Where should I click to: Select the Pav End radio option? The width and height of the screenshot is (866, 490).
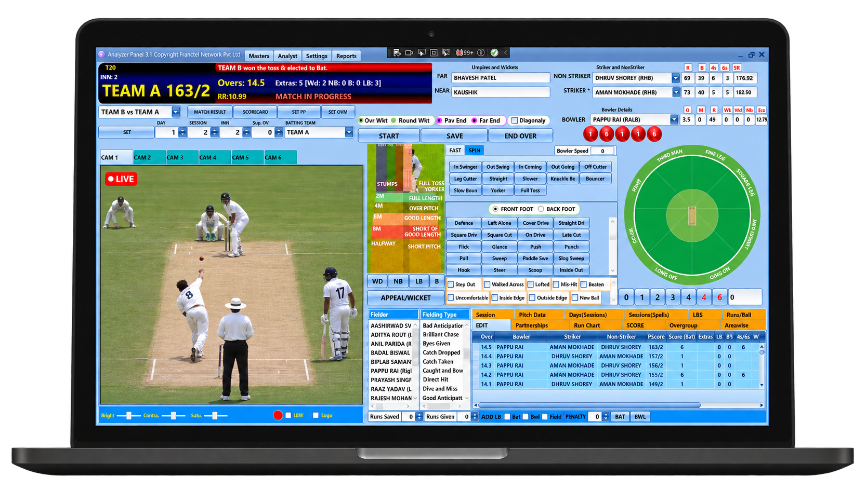pos(439,120)
